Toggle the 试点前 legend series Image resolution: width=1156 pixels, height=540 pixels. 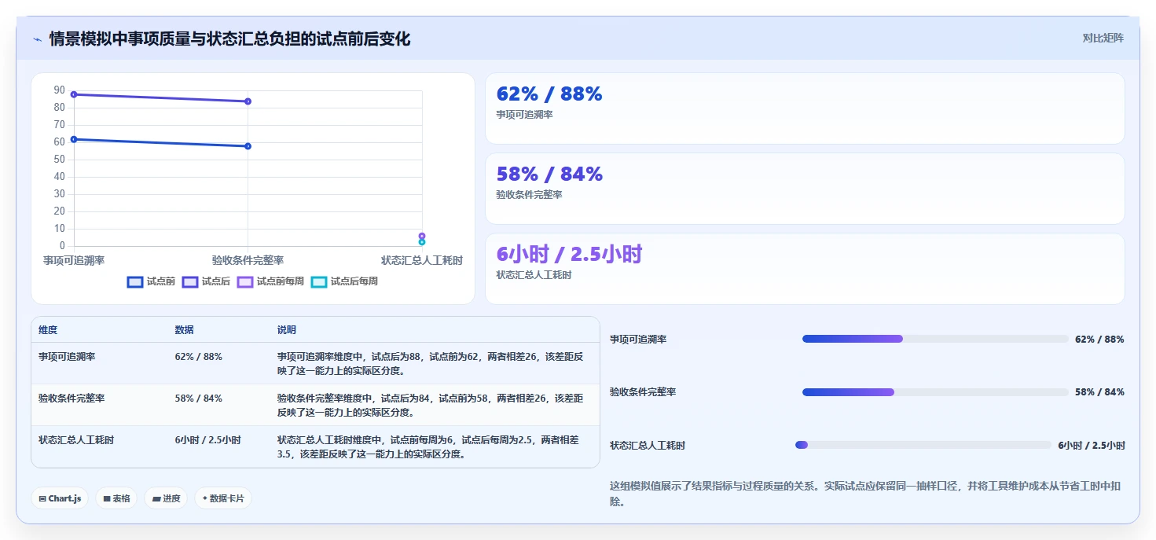tap(151, 281)
